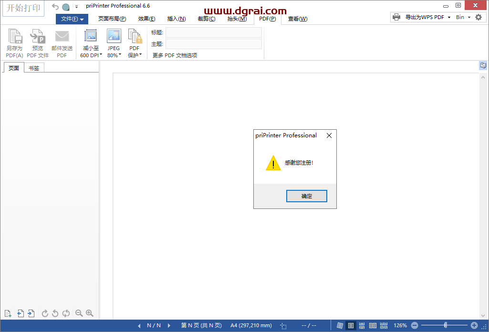Switch to the 书签 tab
489x332 pixels.
coord(33,68)
